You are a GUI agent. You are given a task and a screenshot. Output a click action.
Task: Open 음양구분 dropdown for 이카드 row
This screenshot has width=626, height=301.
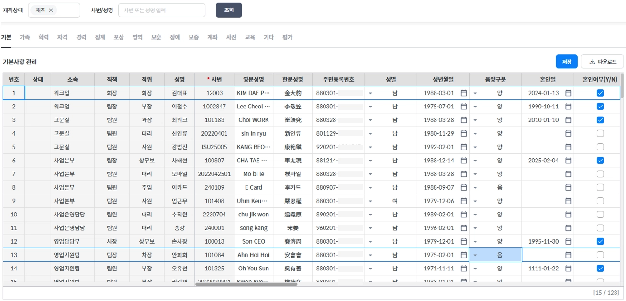[x=475, y=187]
